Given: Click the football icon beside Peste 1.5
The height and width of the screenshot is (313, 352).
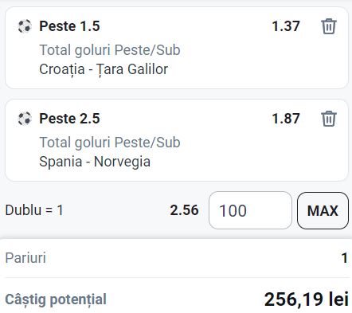Looking at the screenshot, I should (25, 26).
